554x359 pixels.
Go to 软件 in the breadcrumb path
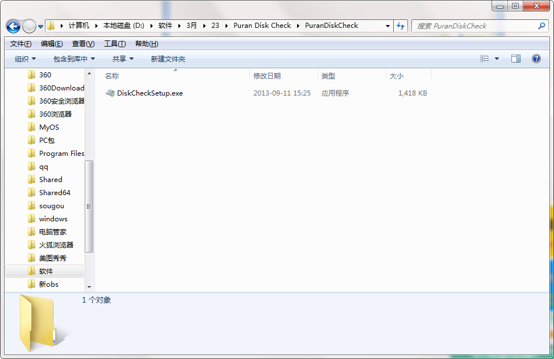pos(165,26)
